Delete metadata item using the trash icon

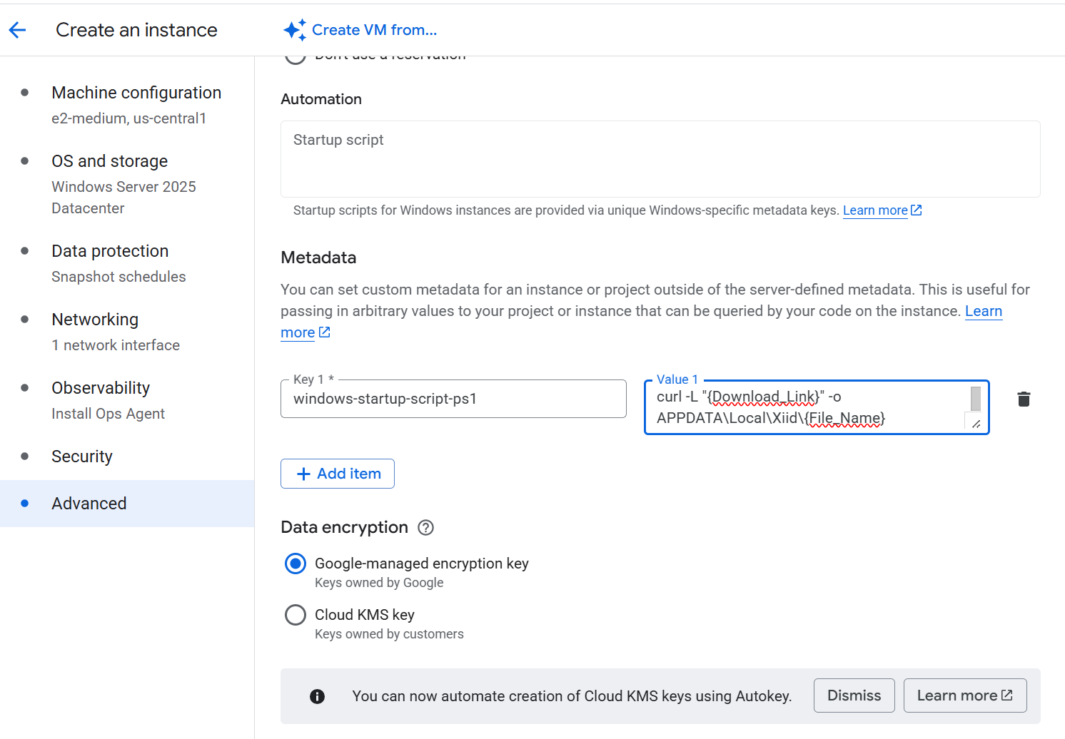click(1024, 399)
